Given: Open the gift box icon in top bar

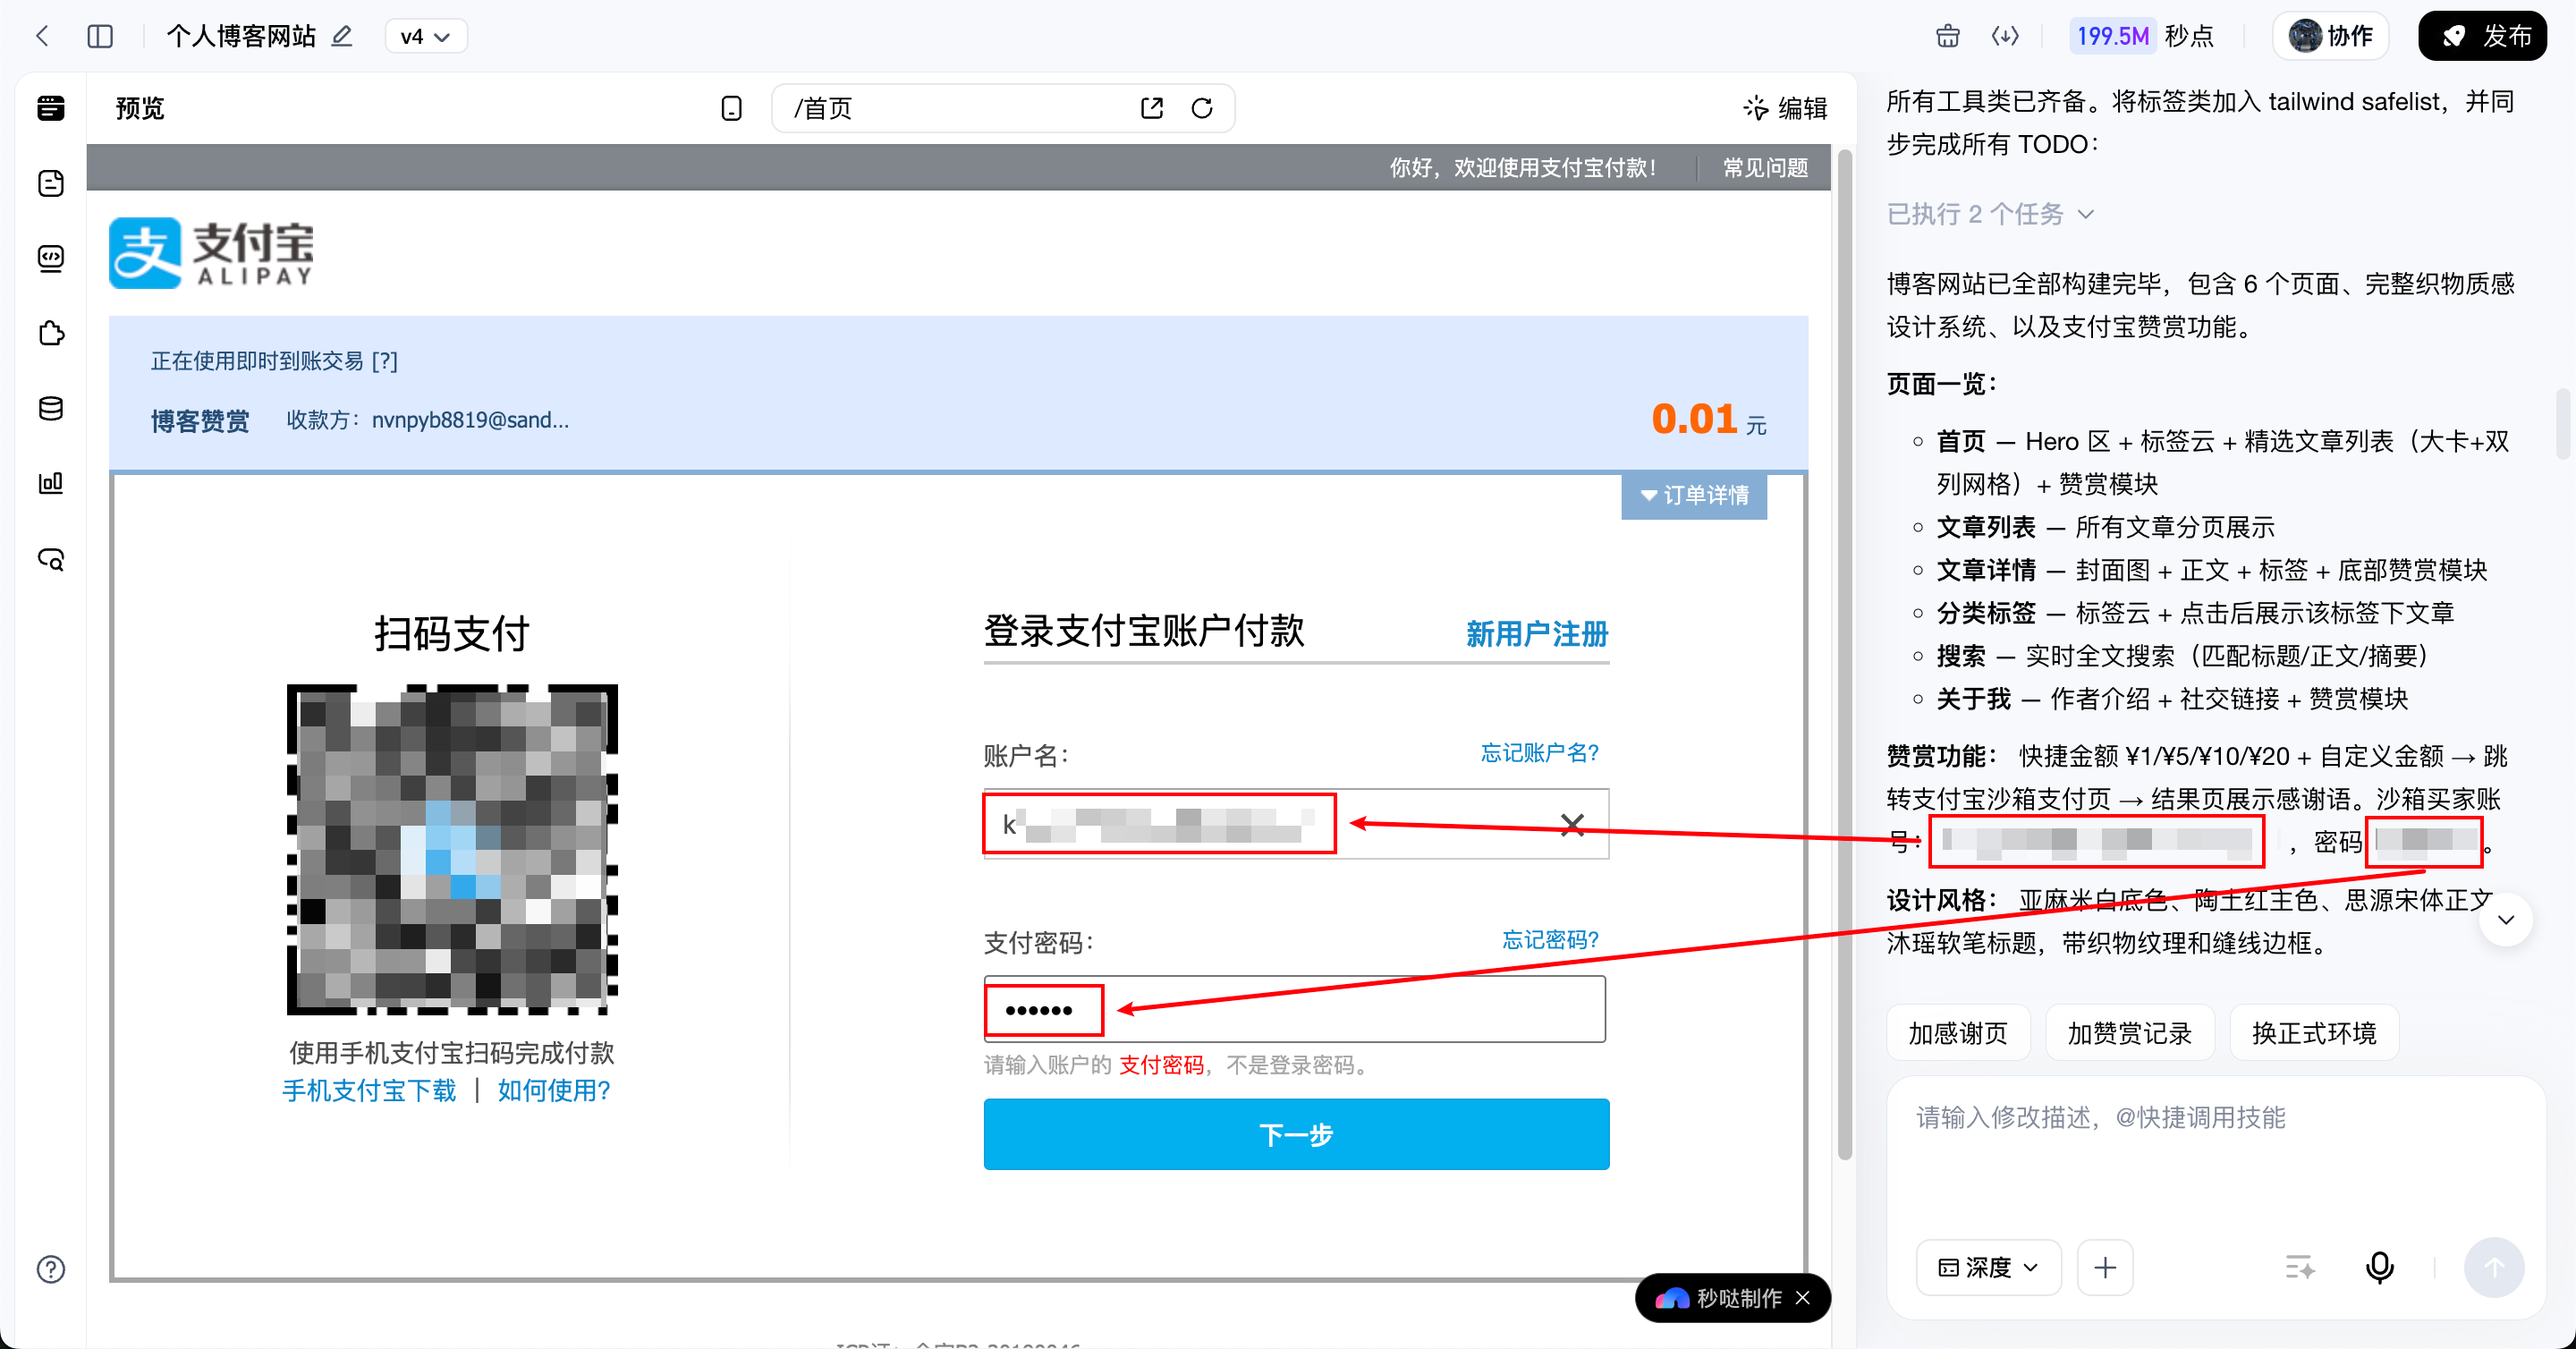Looking at the screenshot, I should [x=1947, y=37].
